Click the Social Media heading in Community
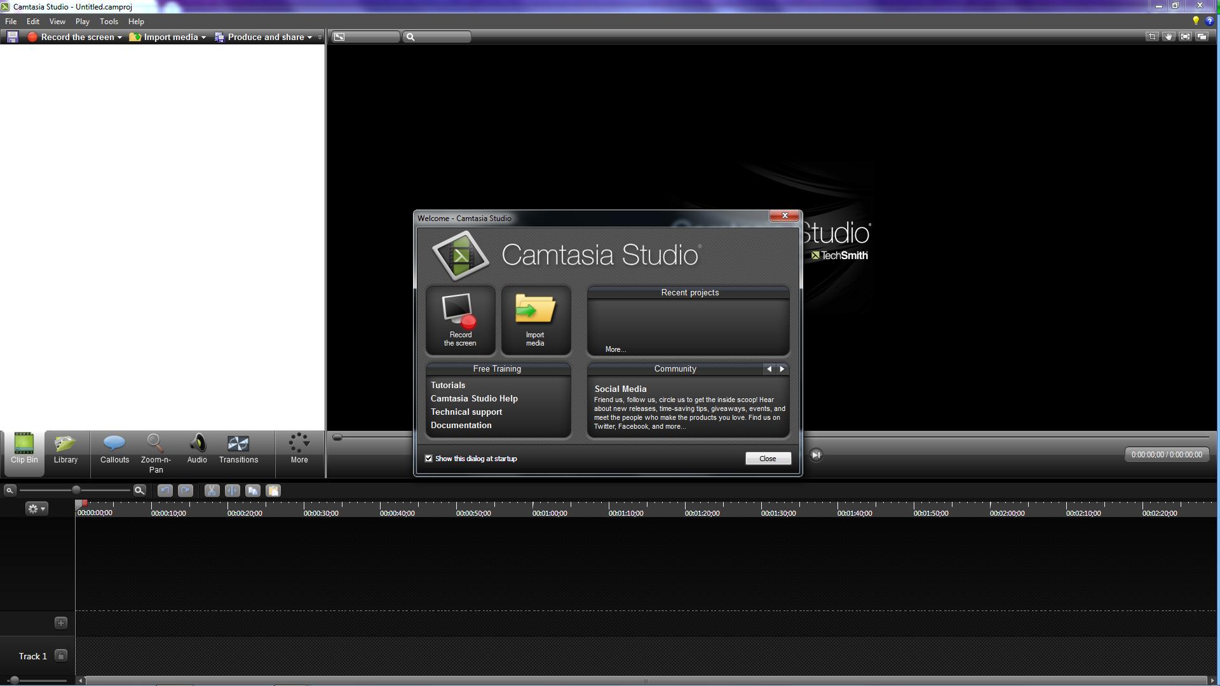The height and width of the screenshot is (686, 1220). tap(620, 389)
